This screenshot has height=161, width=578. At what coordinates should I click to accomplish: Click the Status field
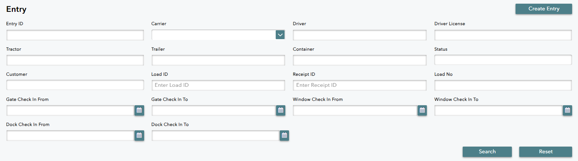coord(503,60)
